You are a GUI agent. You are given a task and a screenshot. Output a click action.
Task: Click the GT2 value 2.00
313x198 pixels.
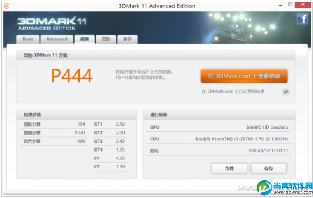click(x=120, y=133)
